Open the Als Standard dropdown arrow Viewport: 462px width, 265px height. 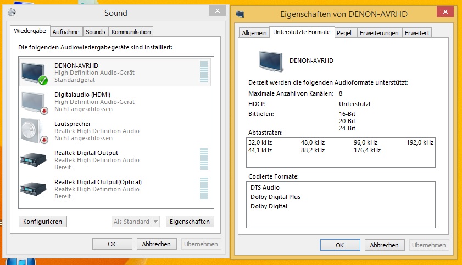coord(156,222)
